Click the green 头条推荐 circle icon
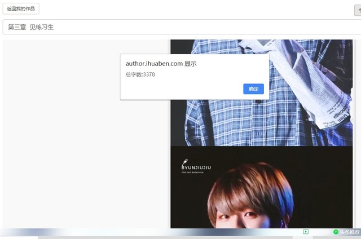 [336, 232]
